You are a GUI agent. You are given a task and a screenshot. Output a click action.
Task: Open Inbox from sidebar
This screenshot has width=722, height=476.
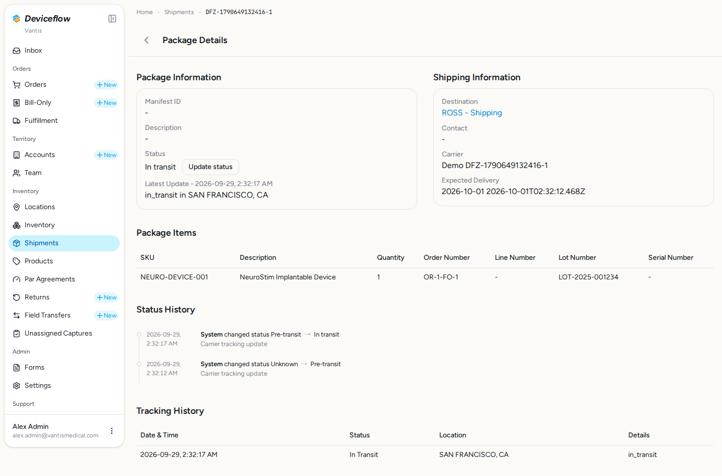[64, 51]
